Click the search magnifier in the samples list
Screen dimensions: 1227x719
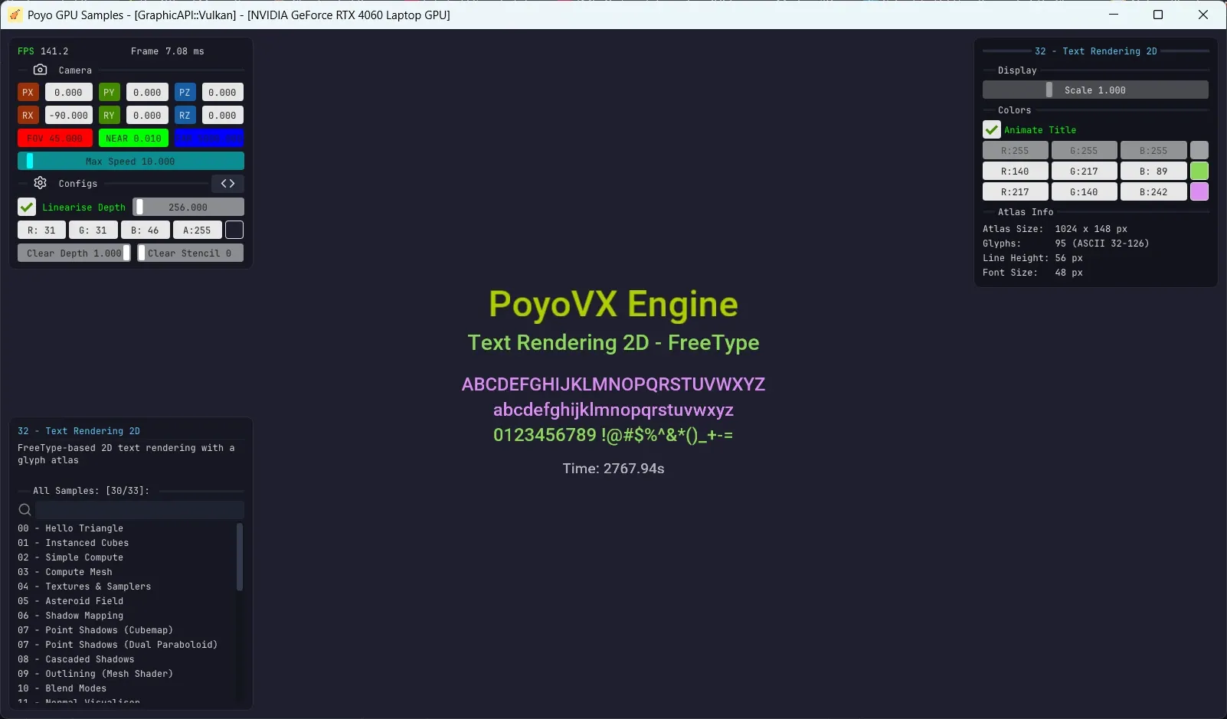click(25, 509)
